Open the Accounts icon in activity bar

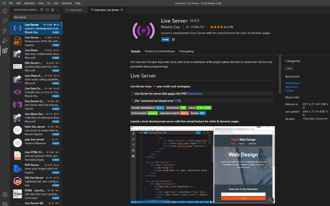tap(5, 194)
